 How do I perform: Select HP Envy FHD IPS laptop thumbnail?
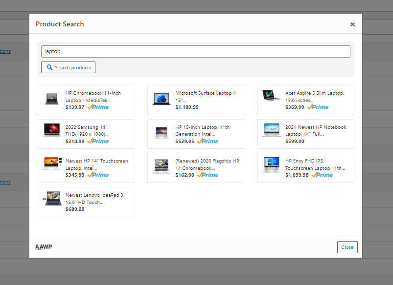pos(272,165)
